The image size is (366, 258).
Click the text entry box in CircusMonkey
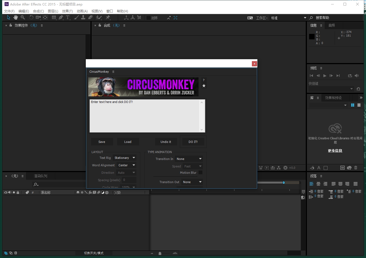pyautogui.click(x=144, y=116)
